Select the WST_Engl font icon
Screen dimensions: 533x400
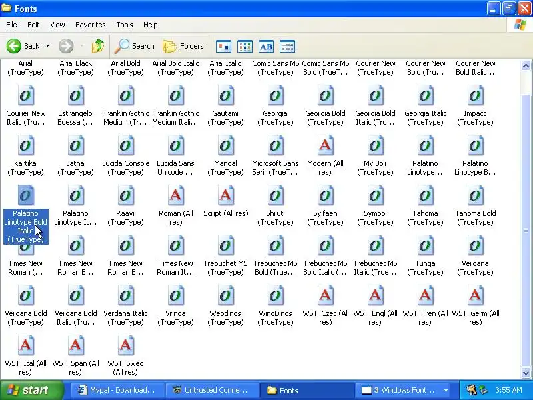pyautogui.click(x=375, y=295)
